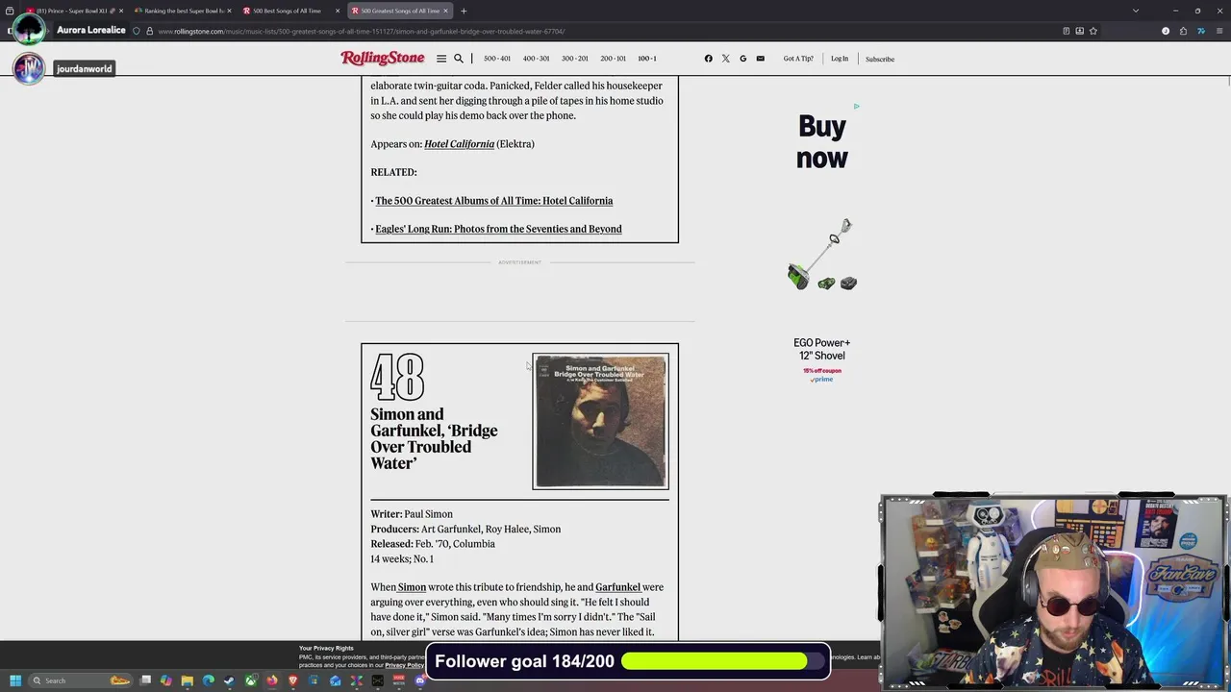Screen dimensions: 1231x692
Task: Open the Rolling Stone hamburger menu
Action: 441,59
